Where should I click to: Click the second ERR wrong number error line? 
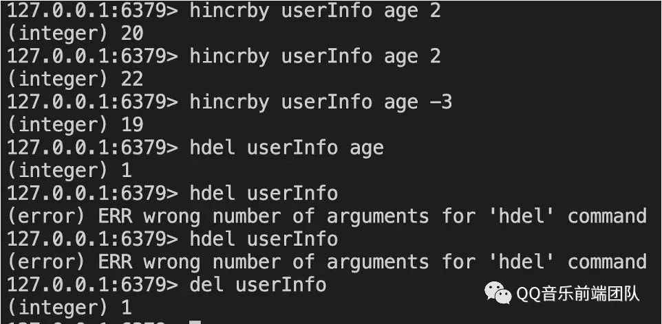tap(327, 261)
